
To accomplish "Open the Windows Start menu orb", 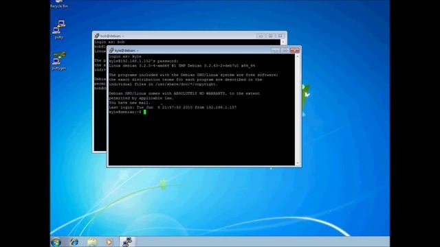I will pos(56,242).
